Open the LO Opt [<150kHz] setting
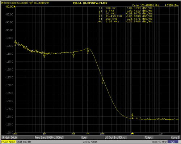181x144 pixels. (x=115, y=138)
